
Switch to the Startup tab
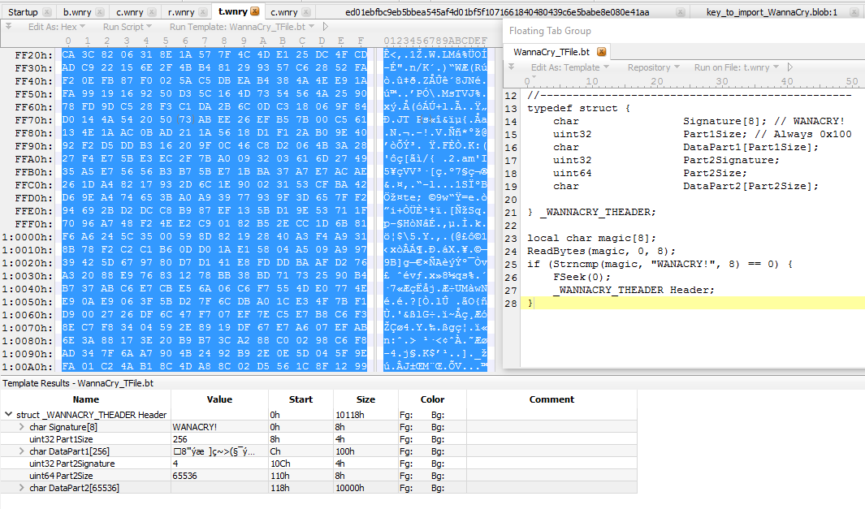[24, 11]
